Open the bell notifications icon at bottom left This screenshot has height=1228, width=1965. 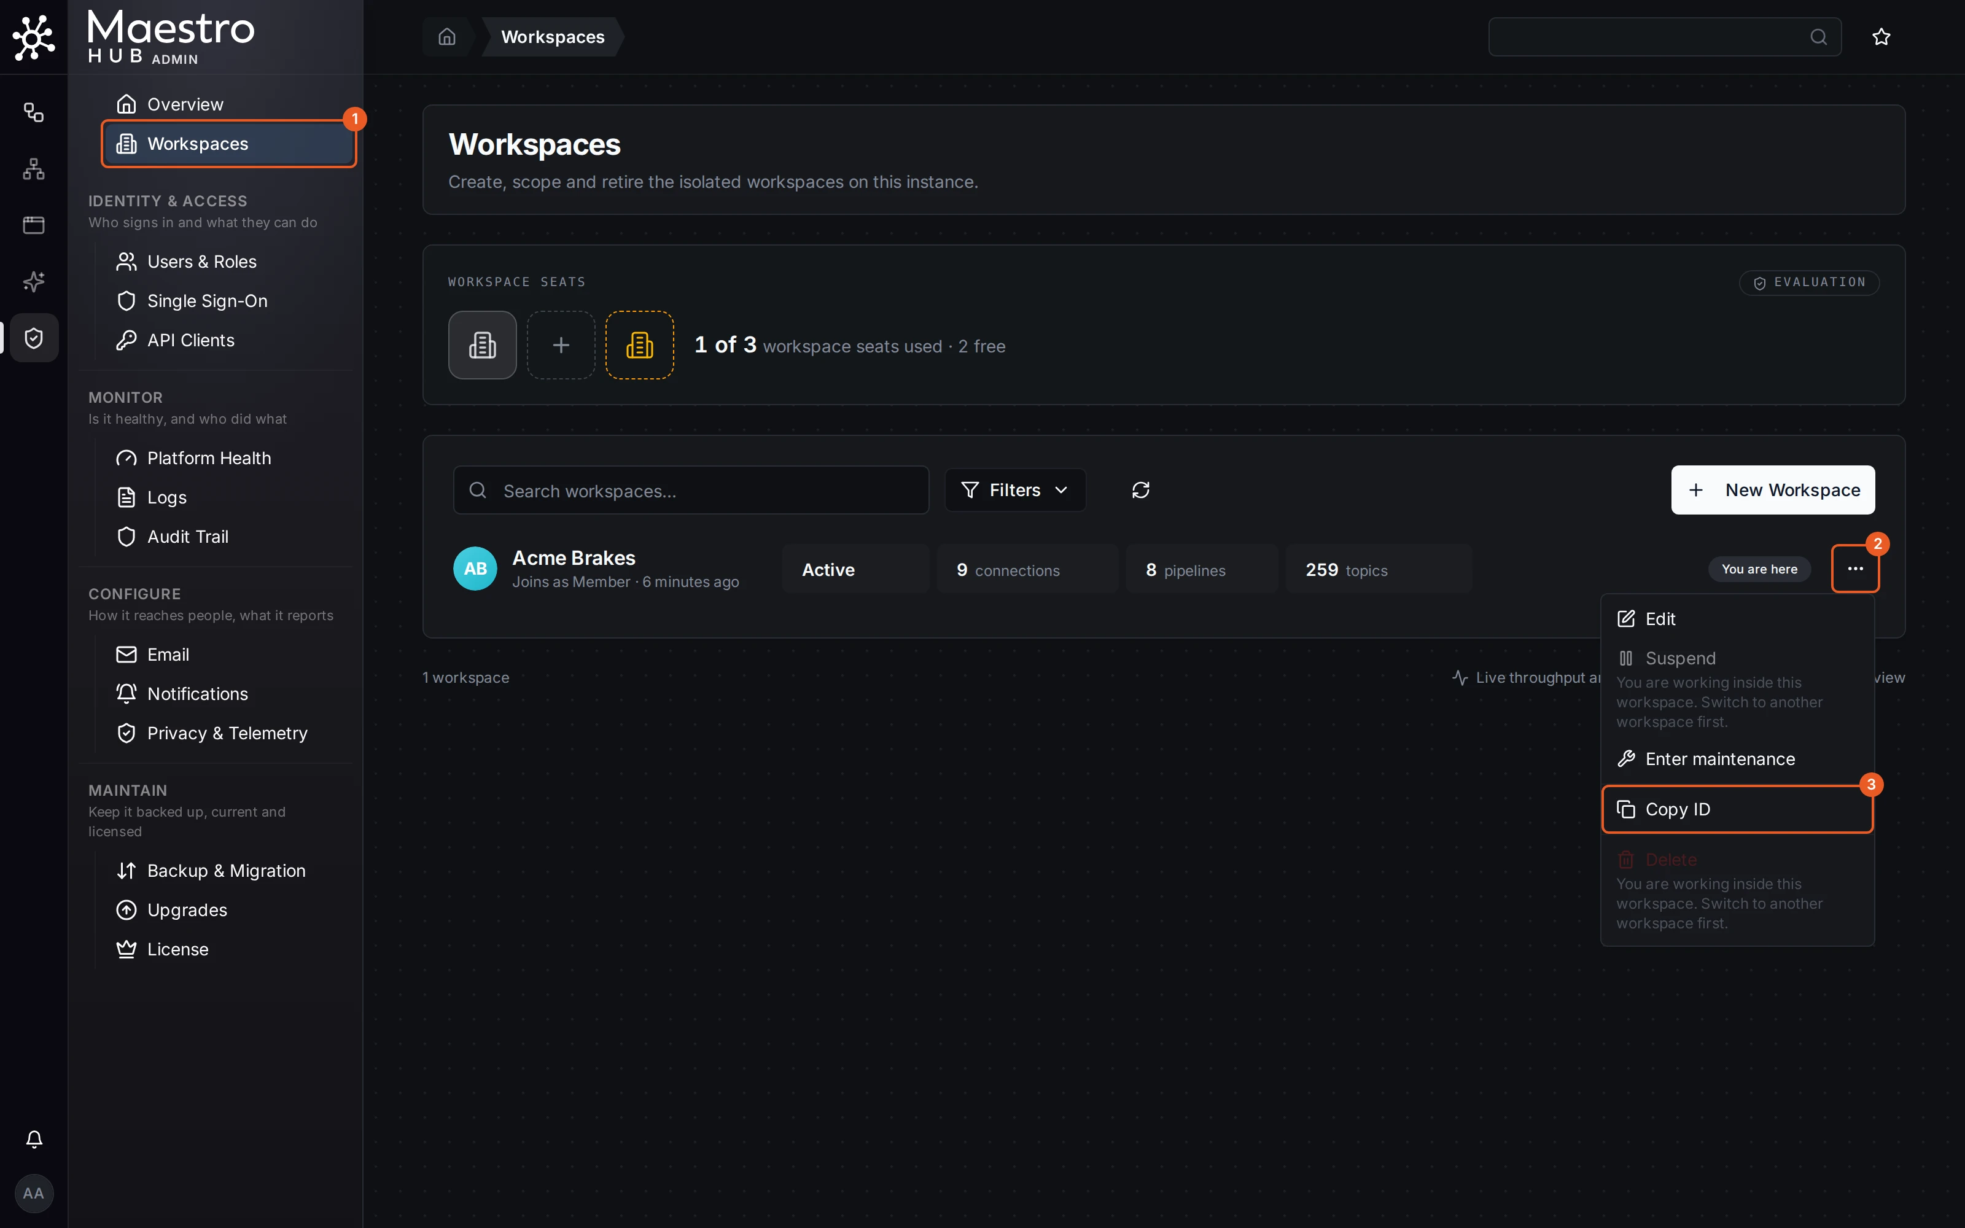tap(33, 1138)
